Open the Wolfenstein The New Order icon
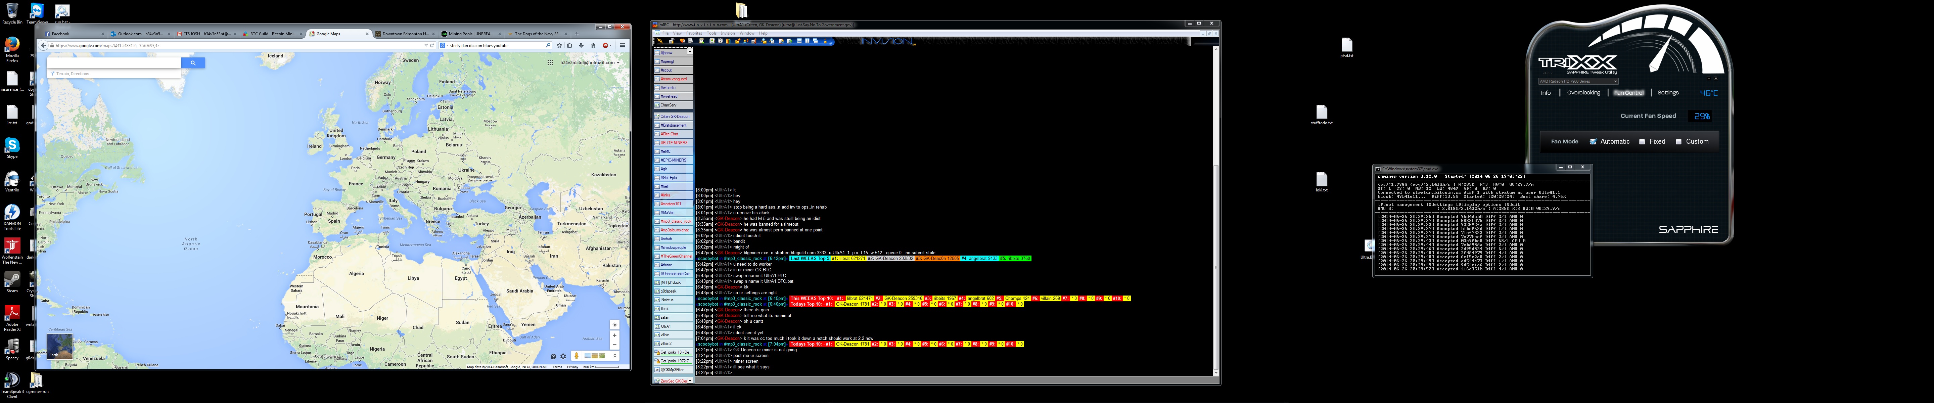The height and width of the screenshot is (403, 1934). (12, 251)
